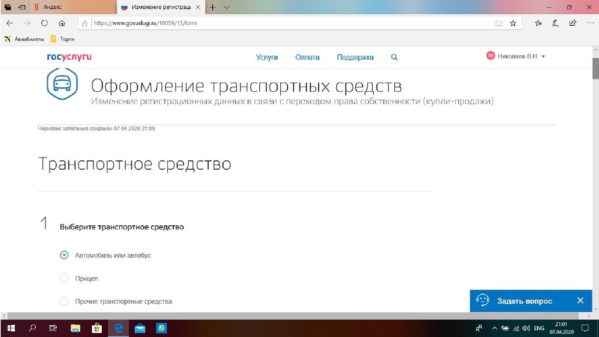Open a new tab with plus icon
The image size is (599, 337).
point(212,7)
